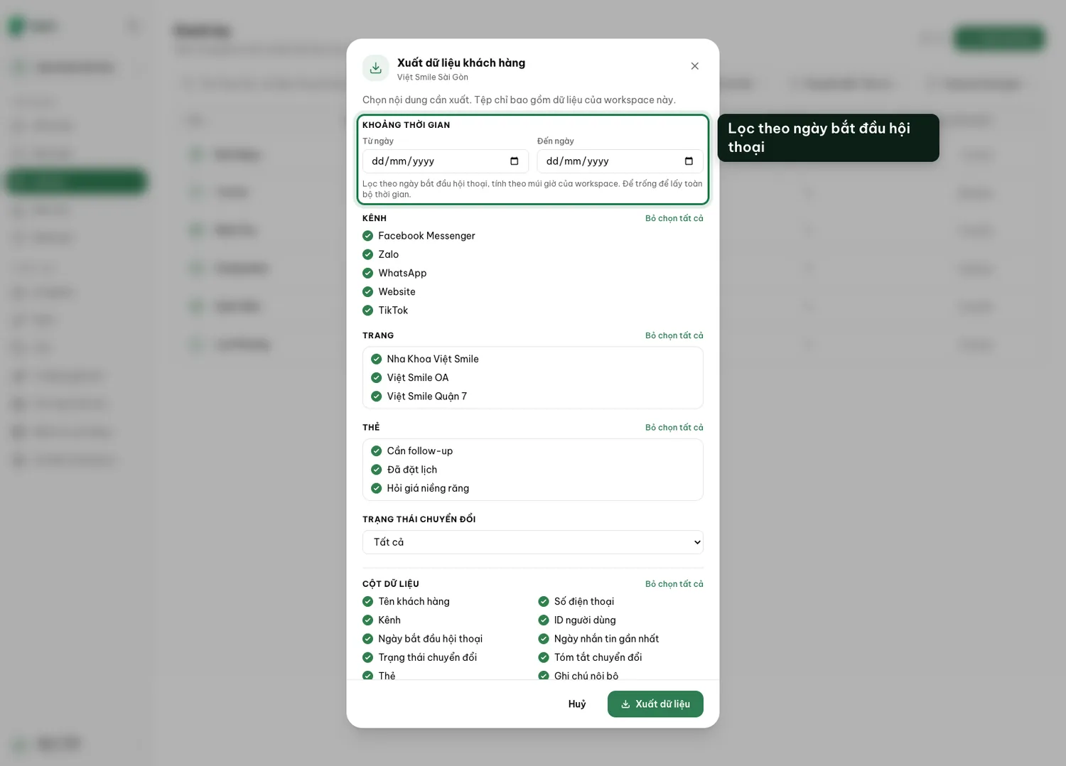Cancel with the Huỷ button
This screenshot has height=766, width=1066.
coord(577,704)
